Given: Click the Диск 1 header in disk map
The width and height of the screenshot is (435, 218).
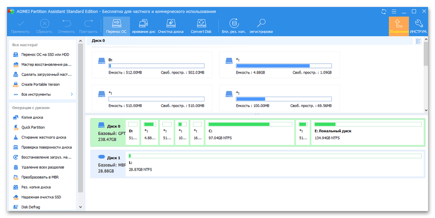Looking at the screenshot, I should tap(109, 164).
